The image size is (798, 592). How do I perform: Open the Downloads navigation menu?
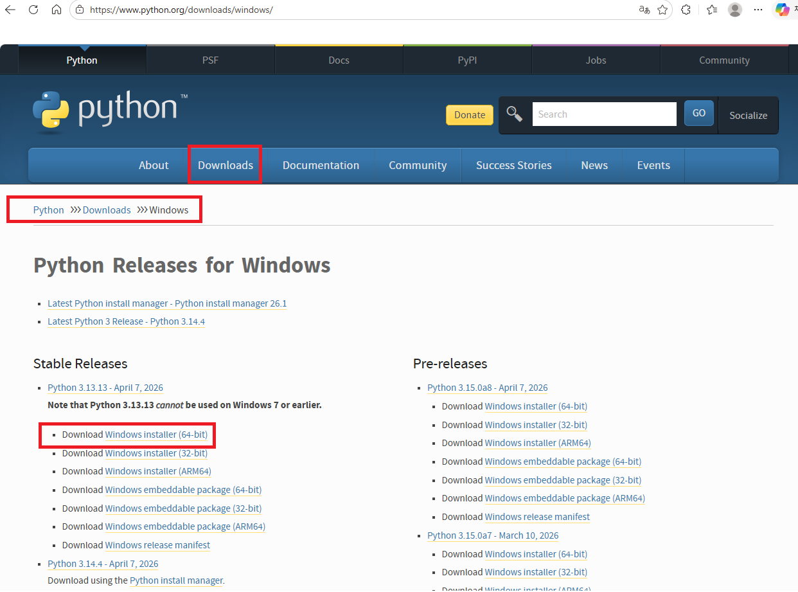(226, 165)
